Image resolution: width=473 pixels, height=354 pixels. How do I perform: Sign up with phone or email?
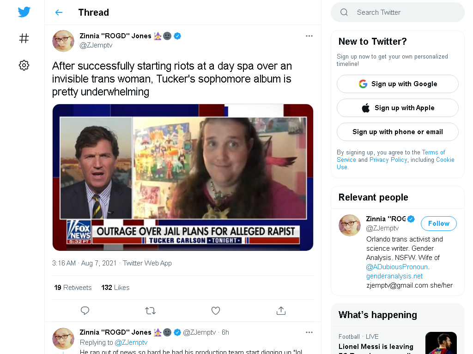[x=398, y=132]
